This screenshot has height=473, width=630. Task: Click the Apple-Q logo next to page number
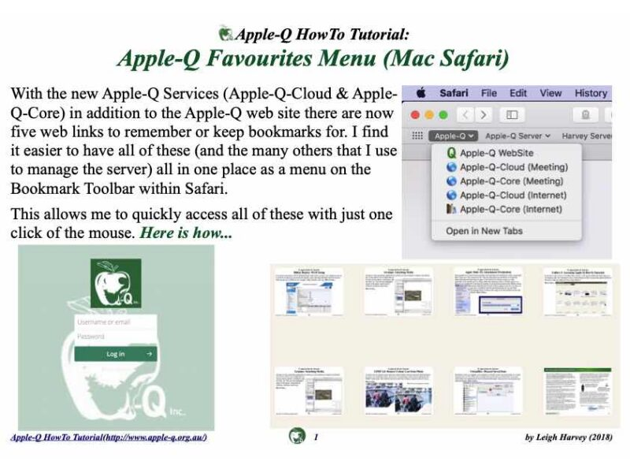coord(298,436)
